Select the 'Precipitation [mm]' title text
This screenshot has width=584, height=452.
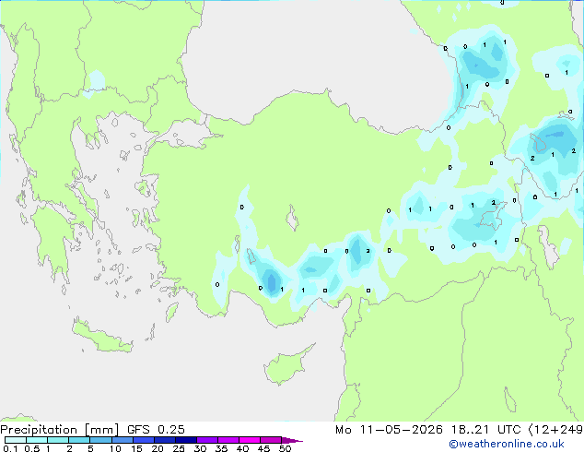60,430
